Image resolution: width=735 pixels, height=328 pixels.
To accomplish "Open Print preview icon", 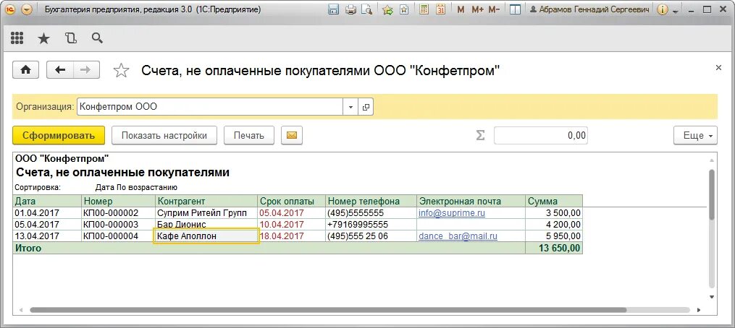I will click(x=366, y=9).
